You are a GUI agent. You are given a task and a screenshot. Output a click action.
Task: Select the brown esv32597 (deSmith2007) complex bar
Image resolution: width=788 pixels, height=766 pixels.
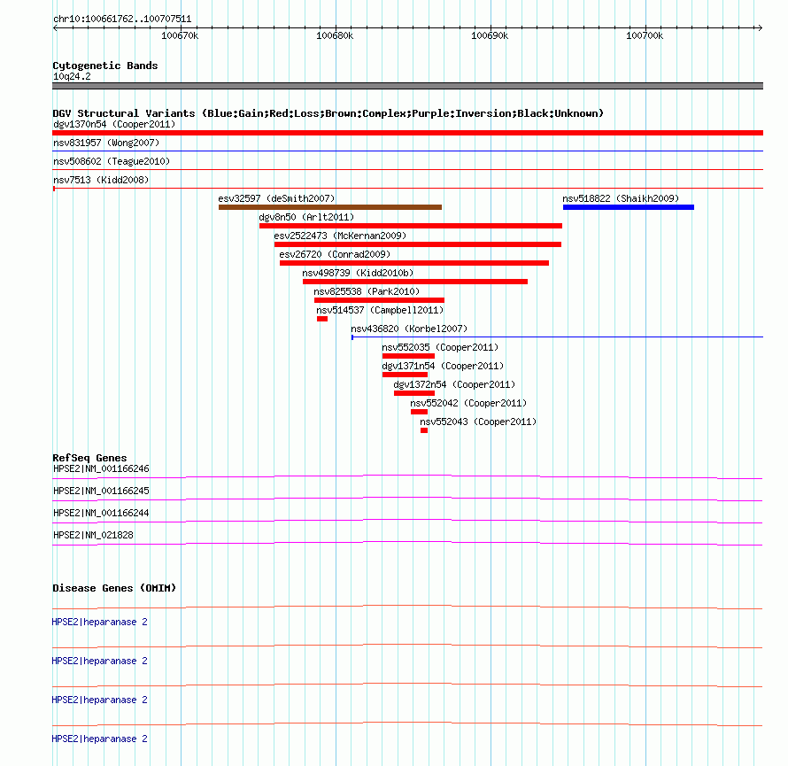[x=330, y=207]
